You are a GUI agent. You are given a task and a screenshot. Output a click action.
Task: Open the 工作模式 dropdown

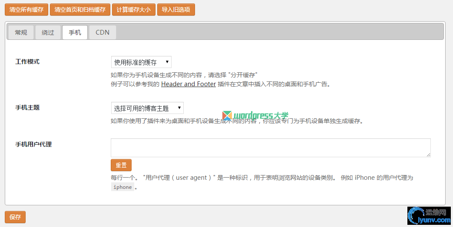click(141, 62)
